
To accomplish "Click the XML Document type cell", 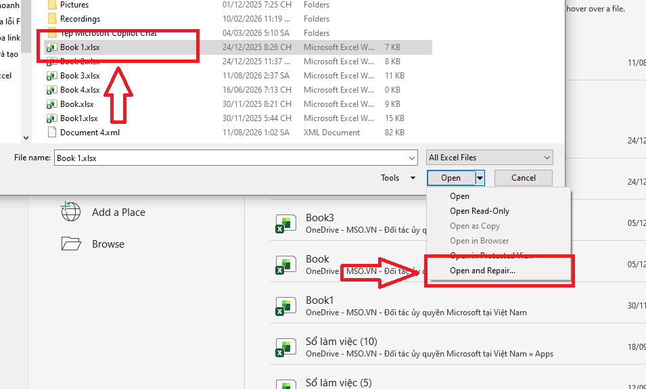I will (331, 133).
